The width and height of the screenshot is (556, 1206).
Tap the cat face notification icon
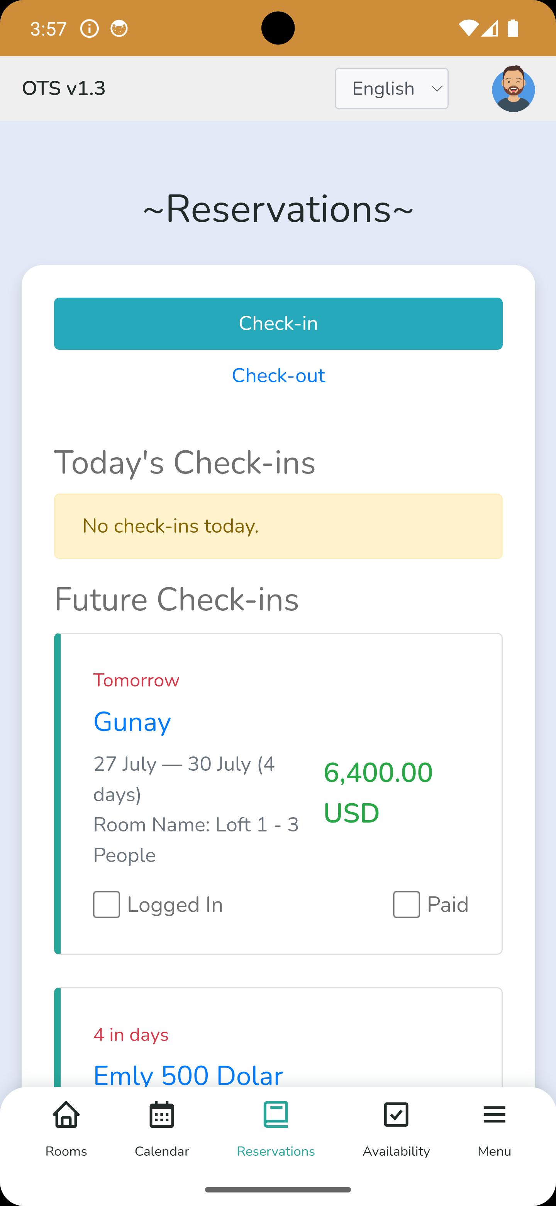[x=119, y=29]
